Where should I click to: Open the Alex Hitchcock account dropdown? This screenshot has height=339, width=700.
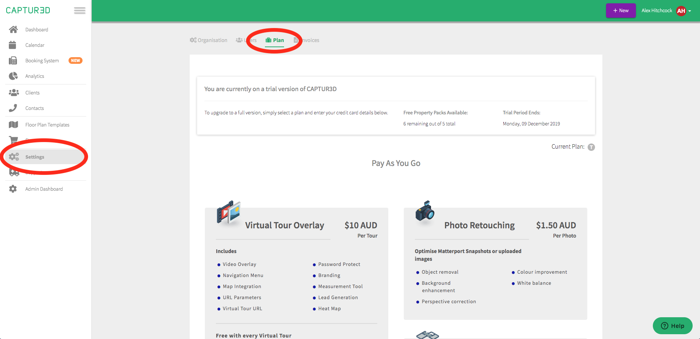tap(666, 11)
